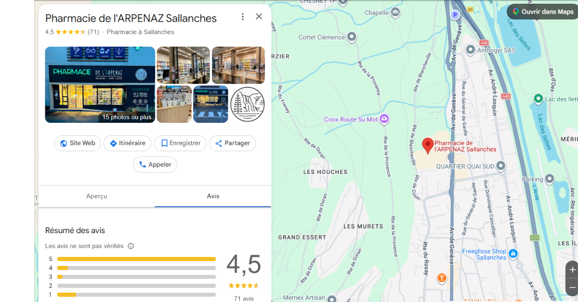Get directions with Itinéraire button

point(127,143)
